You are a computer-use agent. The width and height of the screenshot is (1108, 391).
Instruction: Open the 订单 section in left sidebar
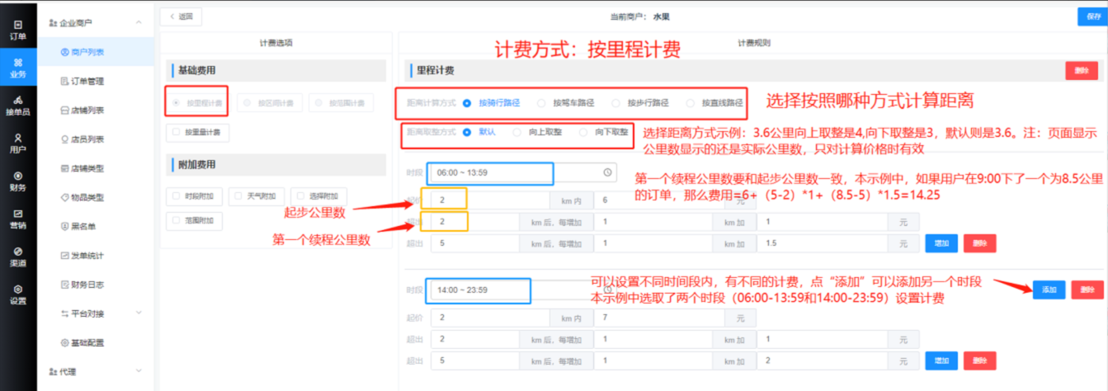click(17, 31)
